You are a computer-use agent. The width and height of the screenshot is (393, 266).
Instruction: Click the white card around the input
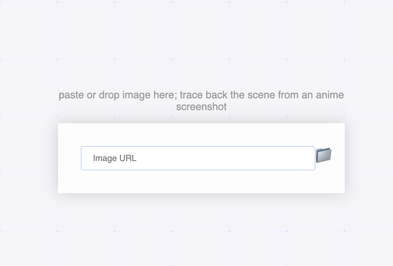pos(69,134)
